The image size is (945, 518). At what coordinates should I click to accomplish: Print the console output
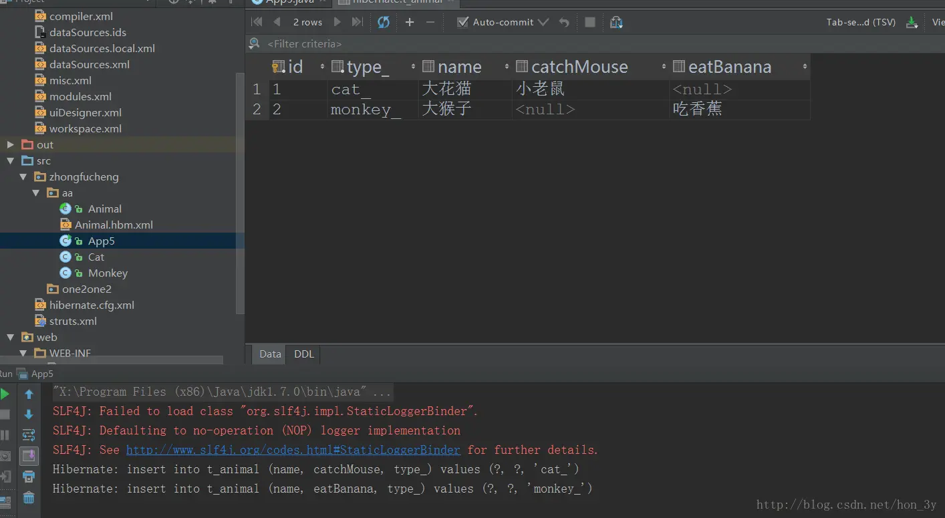(27, 476)
